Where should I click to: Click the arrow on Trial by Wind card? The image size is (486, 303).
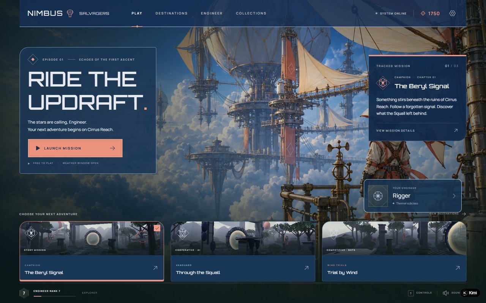[458, 268]
